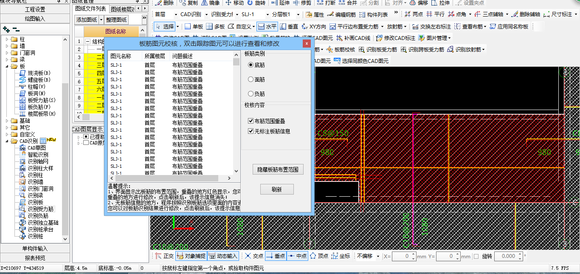Click 删除辅轴 (delete auxiliary axis)

(526, 14)
